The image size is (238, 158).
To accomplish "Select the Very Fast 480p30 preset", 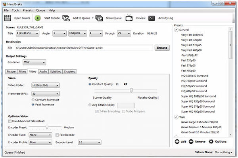I will (x=191, y=50).
